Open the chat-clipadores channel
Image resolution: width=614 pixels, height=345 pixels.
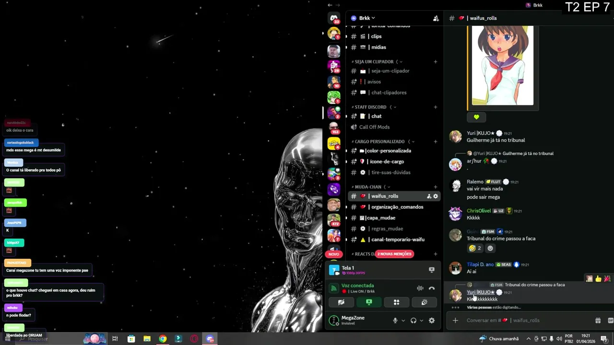point(394,93)
